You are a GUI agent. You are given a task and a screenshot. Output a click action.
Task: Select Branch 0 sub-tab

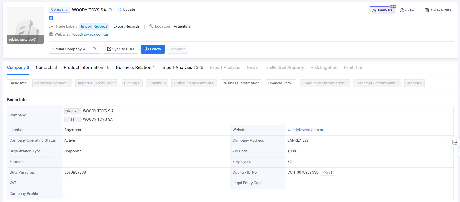(x=414, y=83)
